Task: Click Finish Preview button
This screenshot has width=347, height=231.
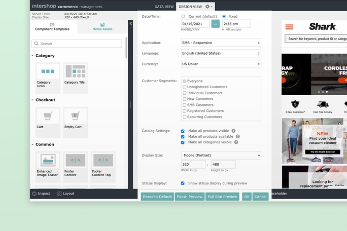Action: pos(190,197)
